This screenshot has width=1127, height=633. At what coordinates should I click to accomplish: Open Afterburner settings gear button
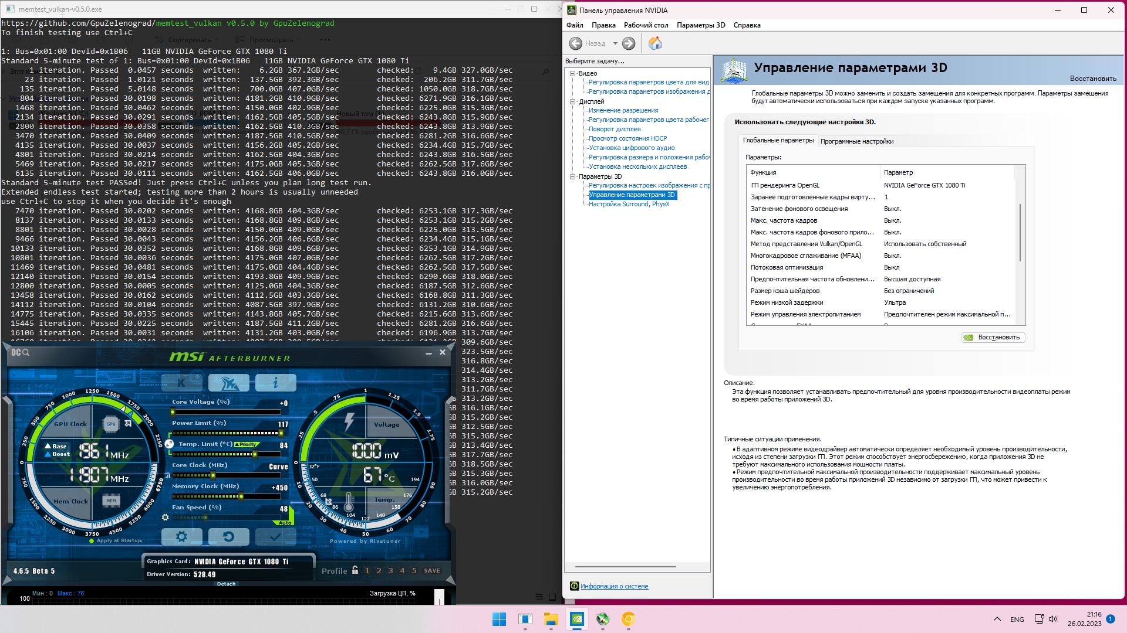[181, 536]
